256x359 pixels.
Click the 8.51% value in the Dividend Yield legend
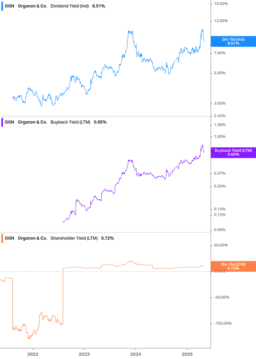(99, 6)
